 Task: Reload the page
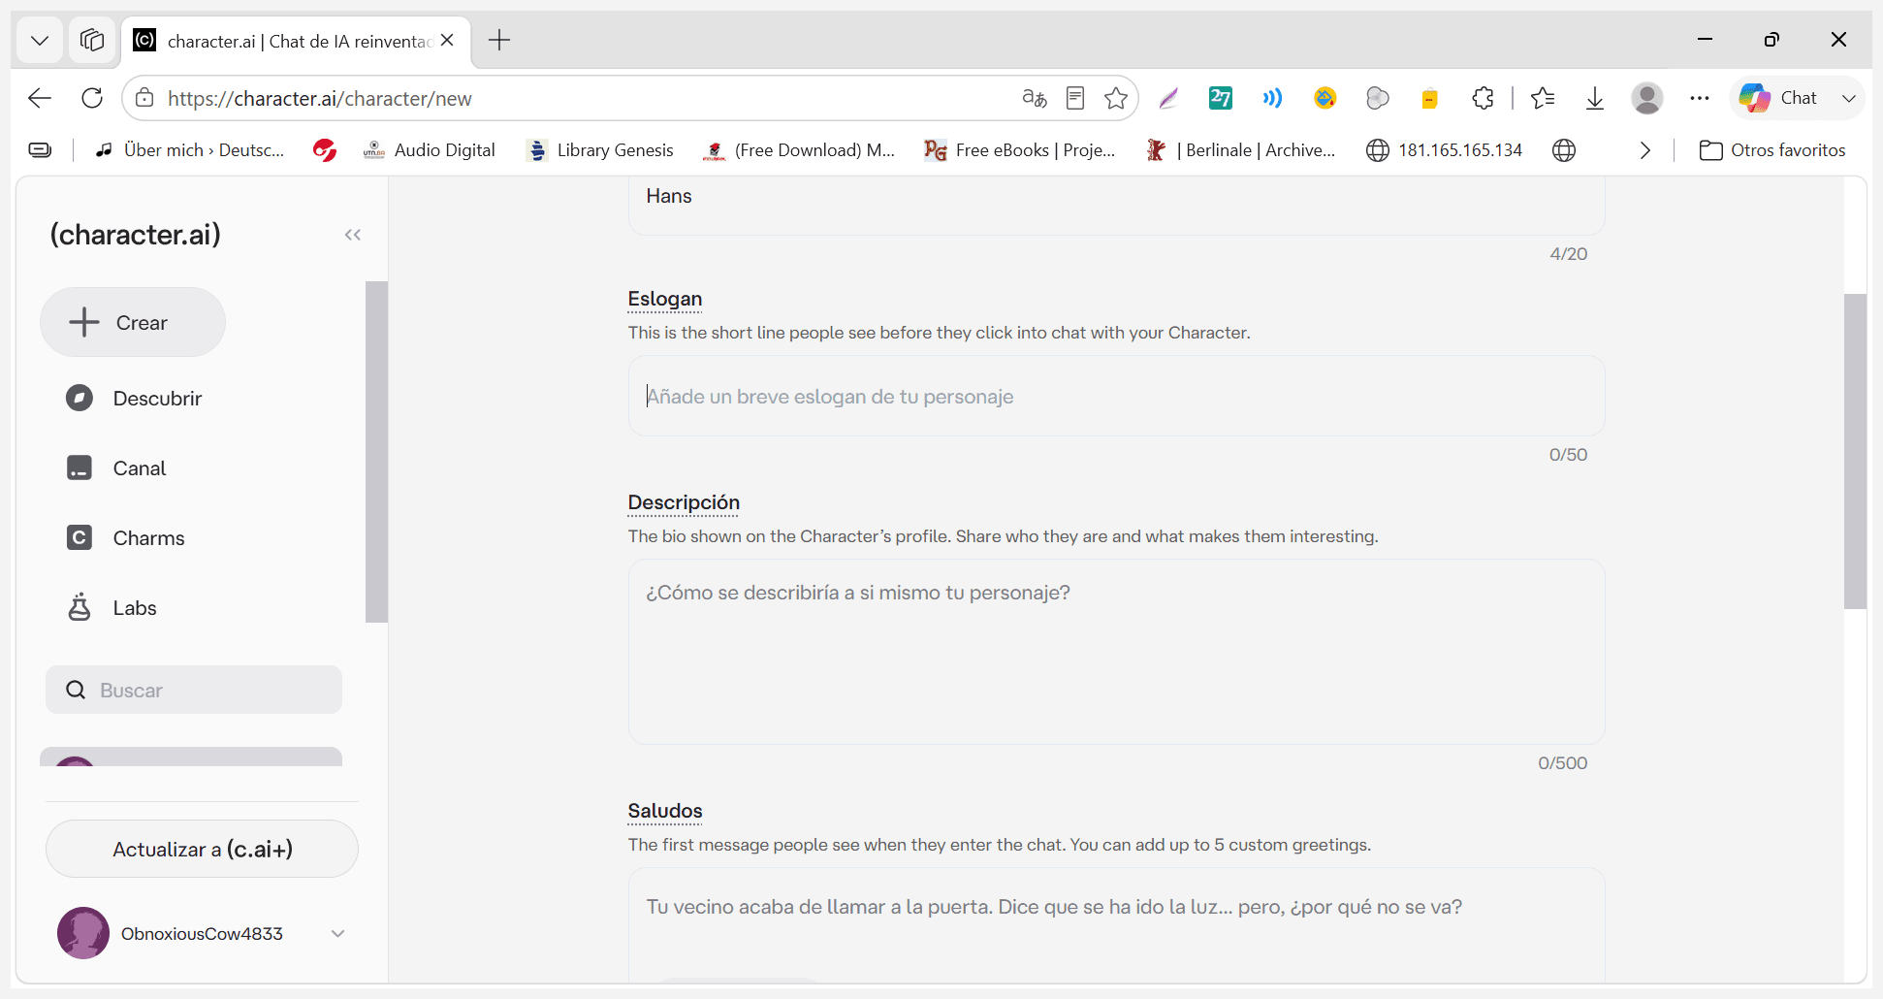tap(92, 98)
